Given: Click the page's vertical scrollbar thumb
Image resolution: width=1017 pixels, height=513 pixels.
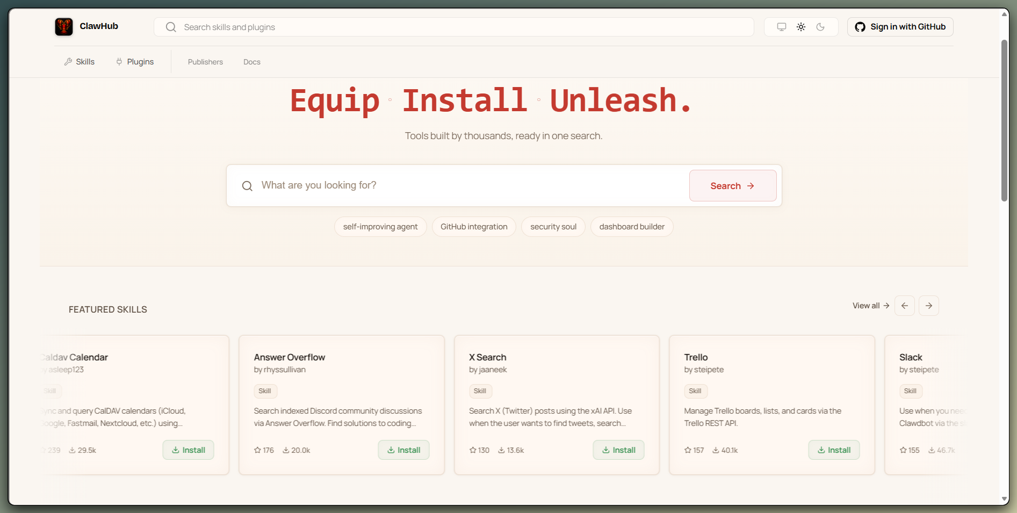Looking at the screenshot, I should coord(1004,121).
